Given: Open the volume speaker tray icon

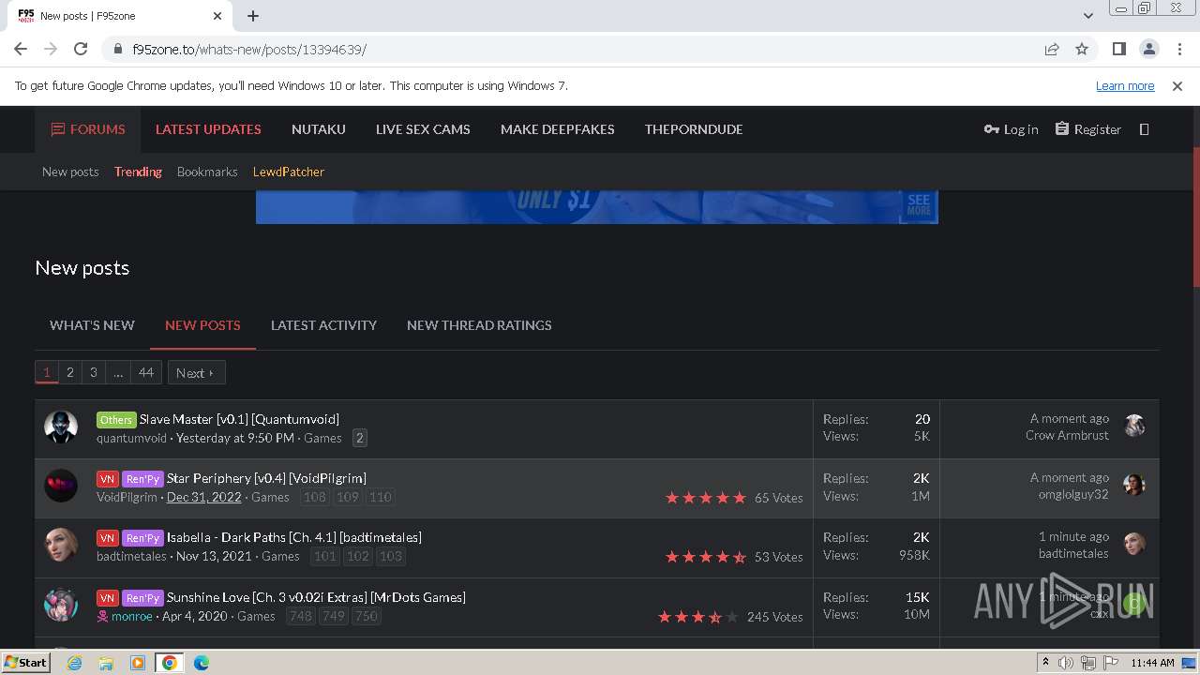Looking at the screenshot, I should point(1065,663).
